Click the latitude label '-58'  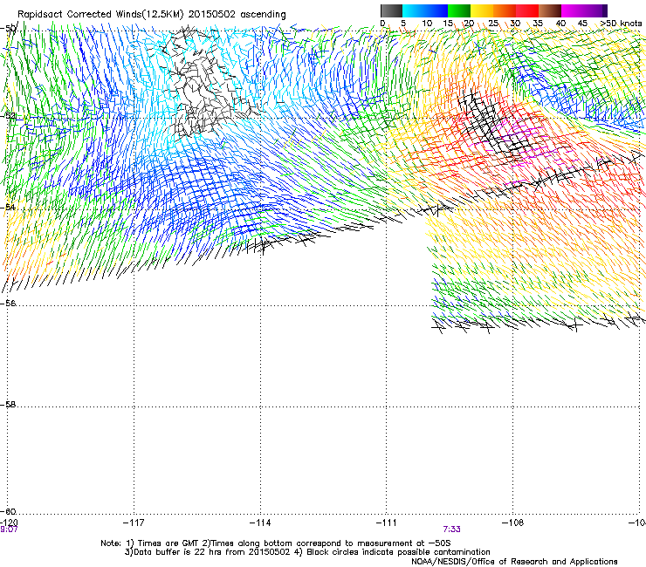[x=8, y=405]
